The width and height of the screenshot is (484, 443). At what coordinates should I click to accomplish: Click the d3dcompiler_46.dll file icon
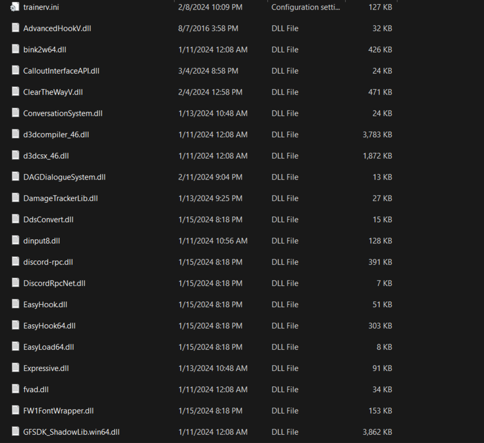point(15,134)
